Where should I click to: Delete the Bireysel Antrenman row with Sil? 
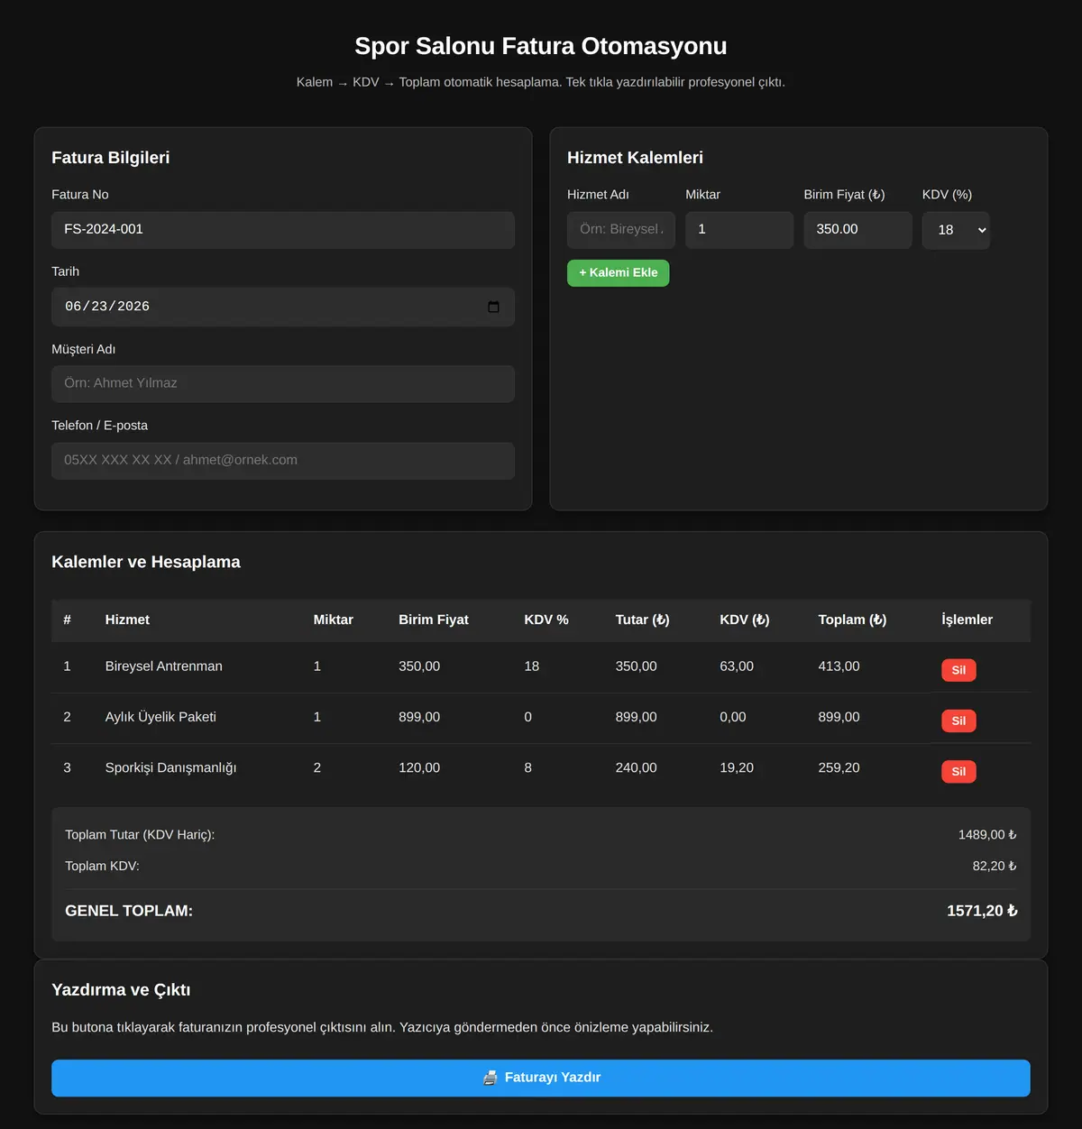tap(958, 670)
